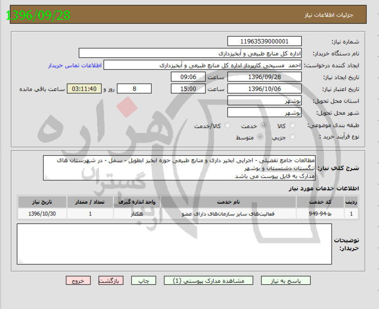Click the نام دستگاه خریدار field

click(x=190, y=53)
